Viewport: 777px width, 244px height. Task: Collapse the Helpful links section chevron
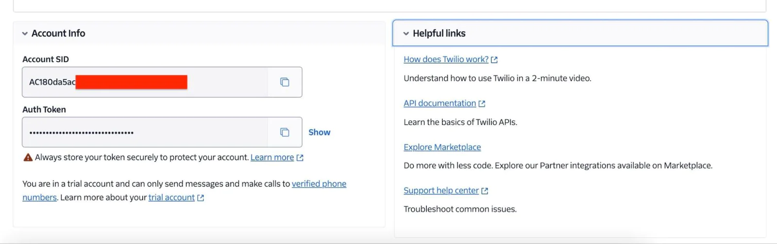pyautogui.click(x=406, y=33)
